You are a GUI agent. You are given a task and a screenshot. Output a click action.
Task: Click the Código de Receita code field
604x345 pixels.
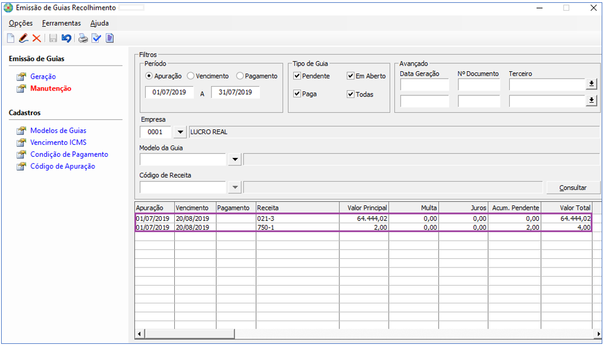click(183, 187)
